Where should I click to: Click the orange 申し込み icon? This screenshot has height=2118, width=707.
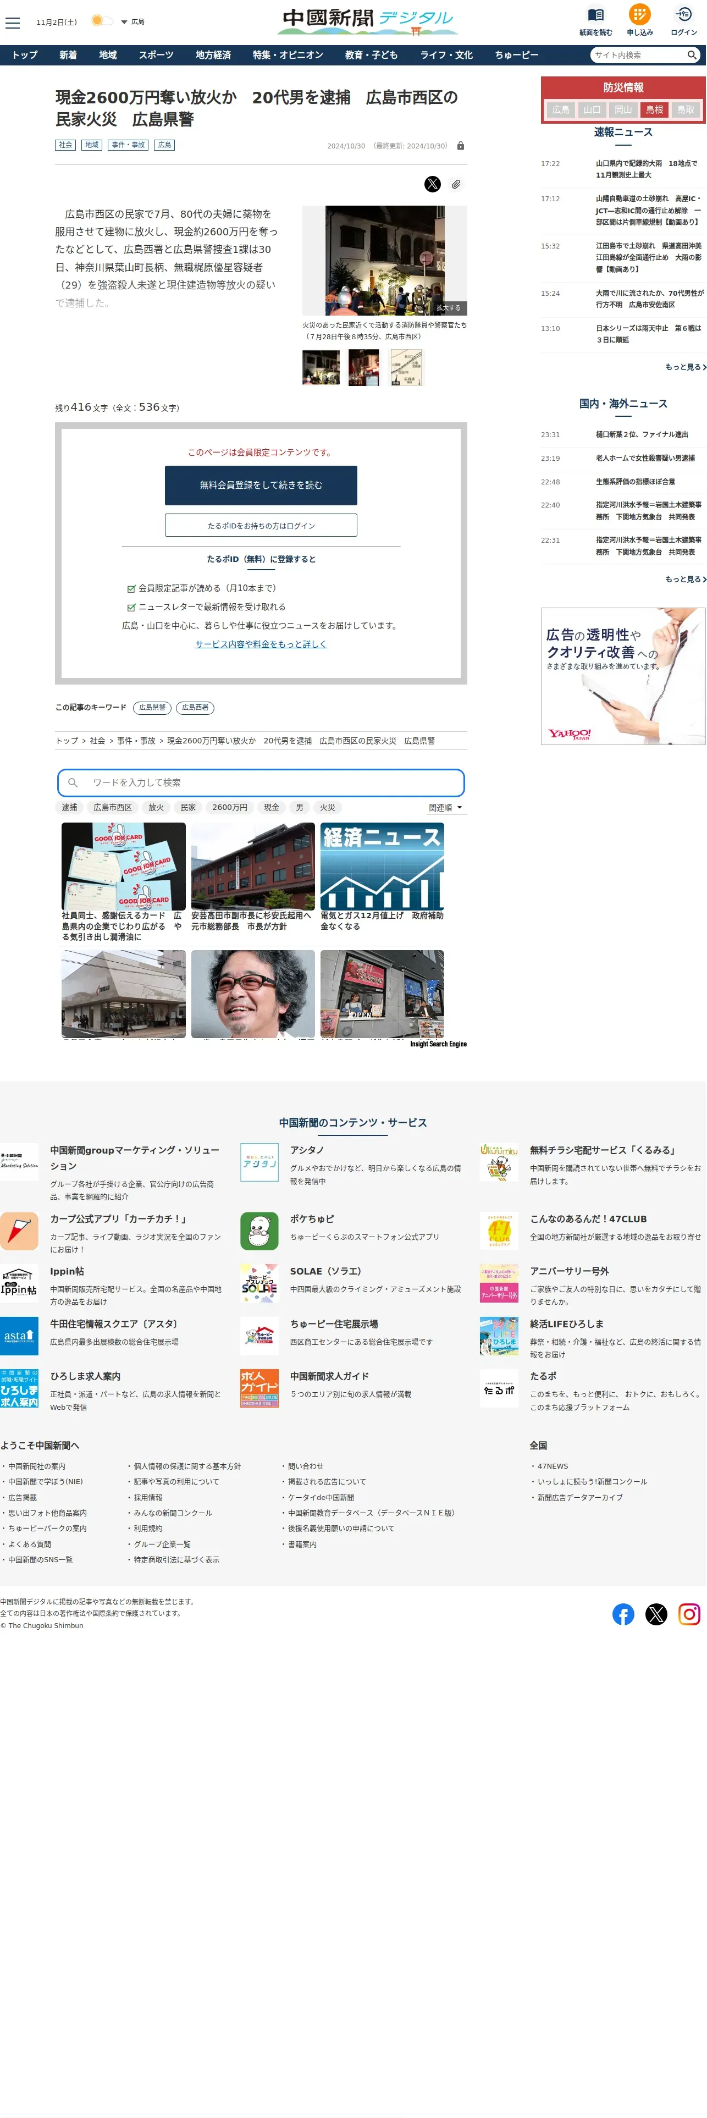pyautogui.click(x=639, y=14)
